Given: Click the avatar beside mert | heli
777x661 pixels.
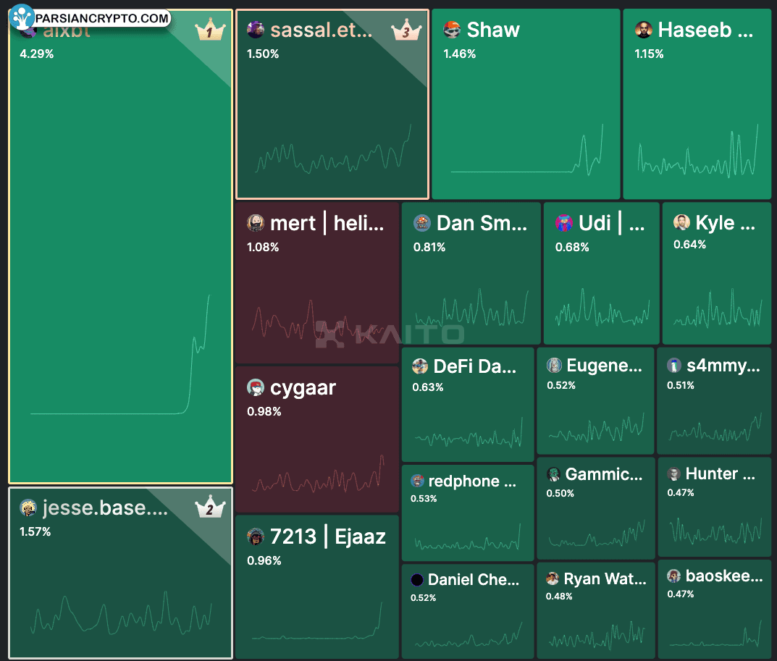Looking at the screenshot, I should point(256,223).
